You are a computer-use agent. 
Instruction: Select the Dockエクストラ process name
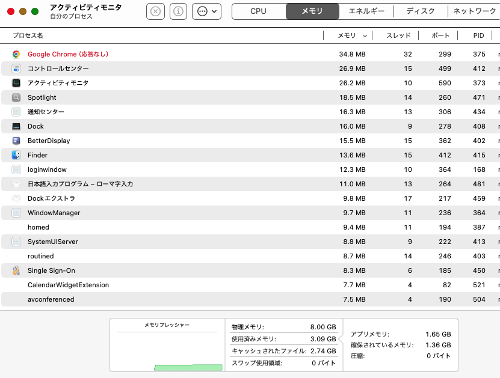pos(51,198)
